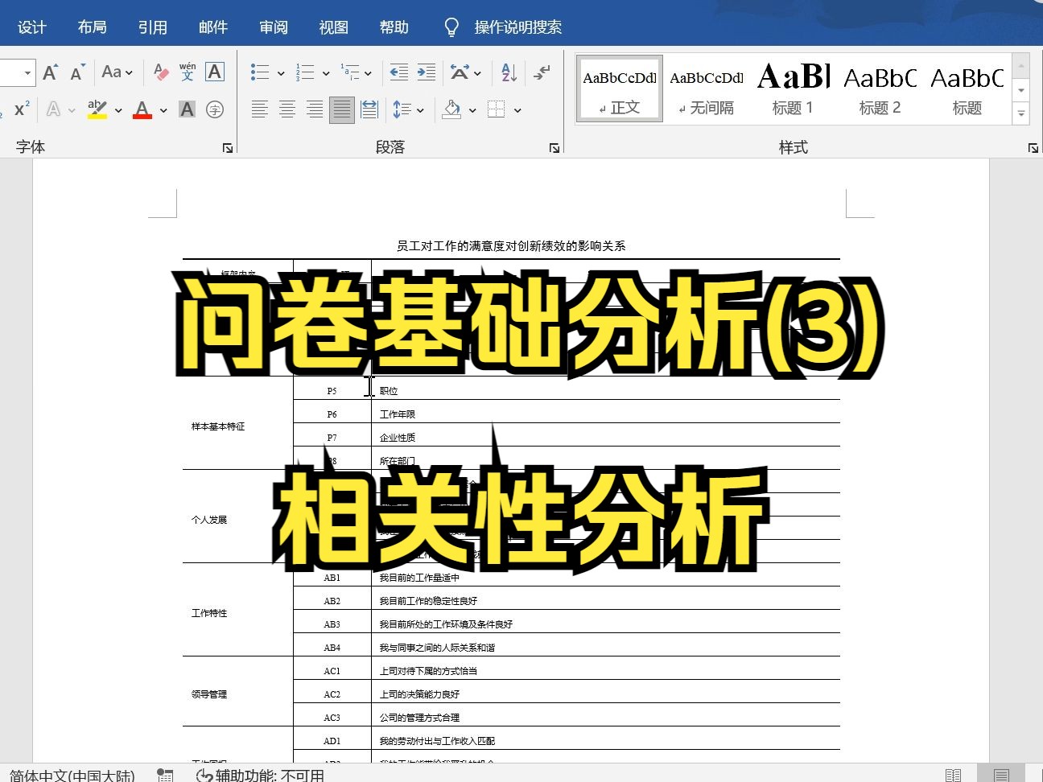The width and height of the screenshot is (1043, 782).
Task: Open the phonetic guide (wén) tool
Action: tap(188, 72)
